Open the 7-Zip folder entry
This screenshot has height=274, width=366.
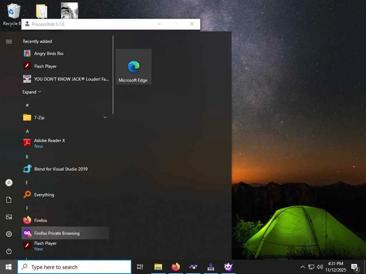pos(65,117)
